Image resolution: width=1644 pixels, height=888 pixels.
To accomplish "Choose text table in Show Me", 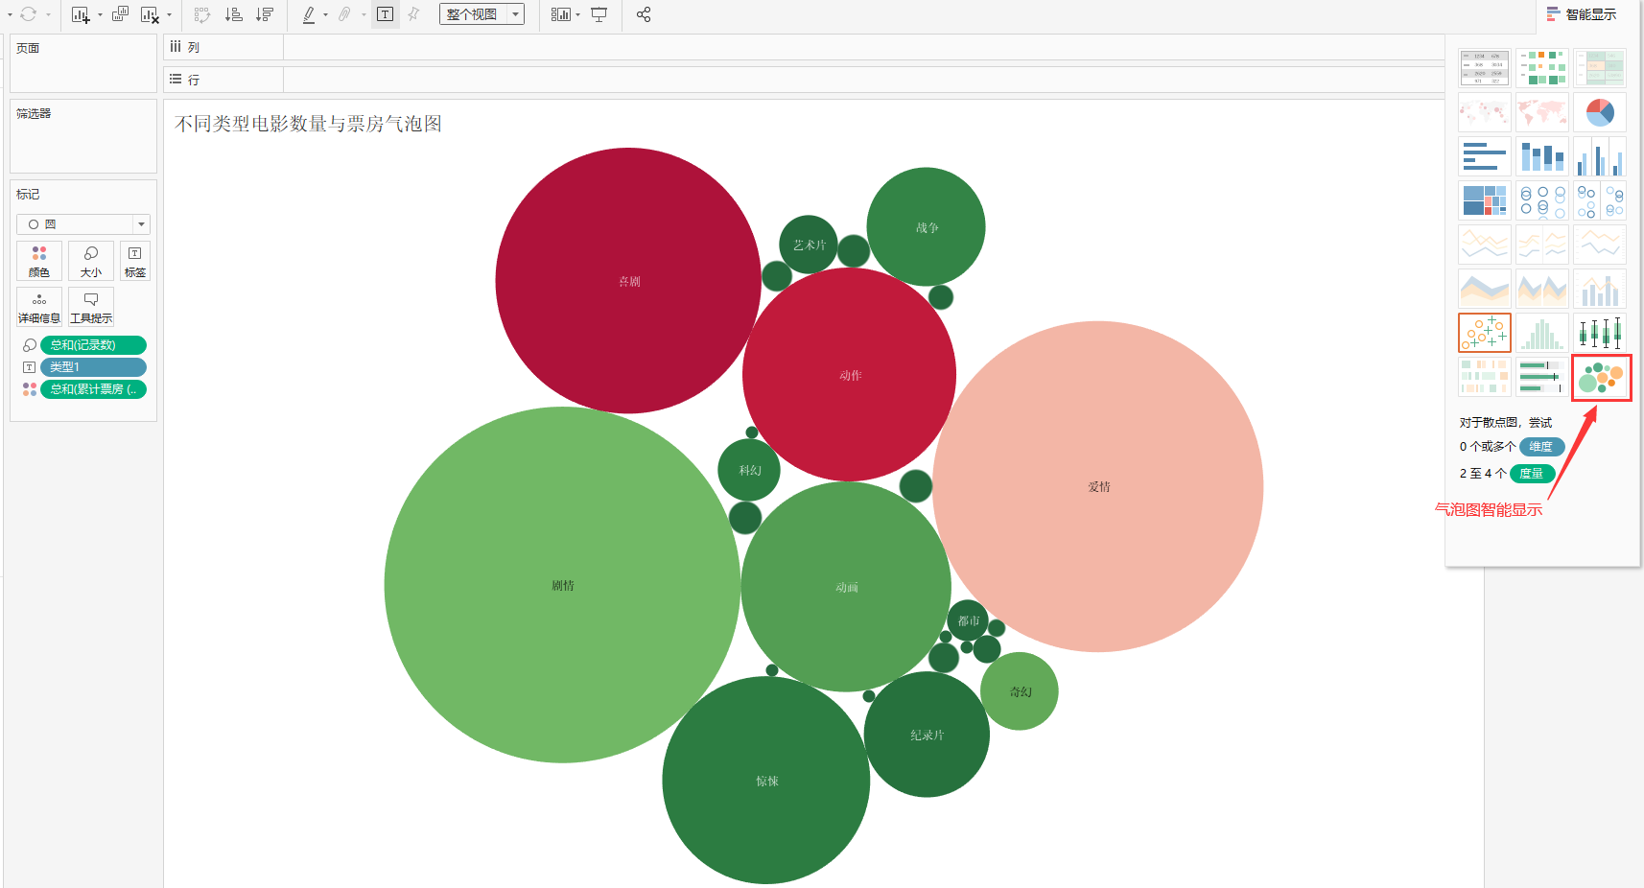I will tap(1485, 68).
